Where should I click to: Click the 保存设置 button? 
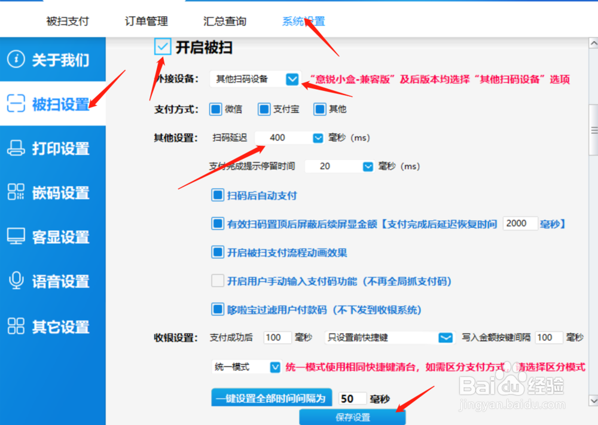(353, 417)
